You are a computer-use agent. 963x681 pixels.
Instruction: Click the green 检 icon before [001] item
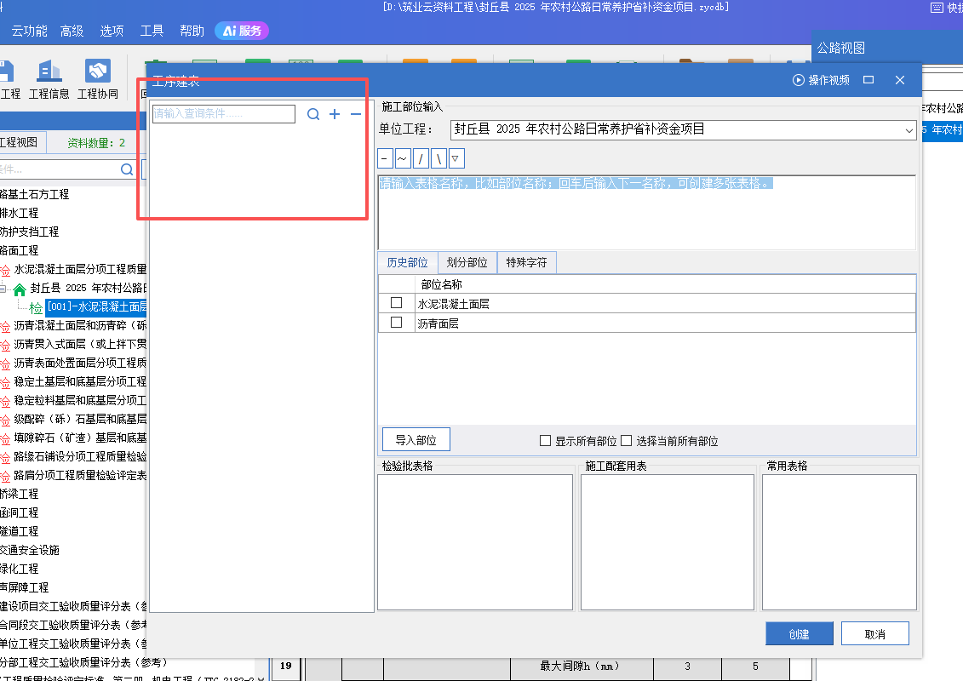37,307
